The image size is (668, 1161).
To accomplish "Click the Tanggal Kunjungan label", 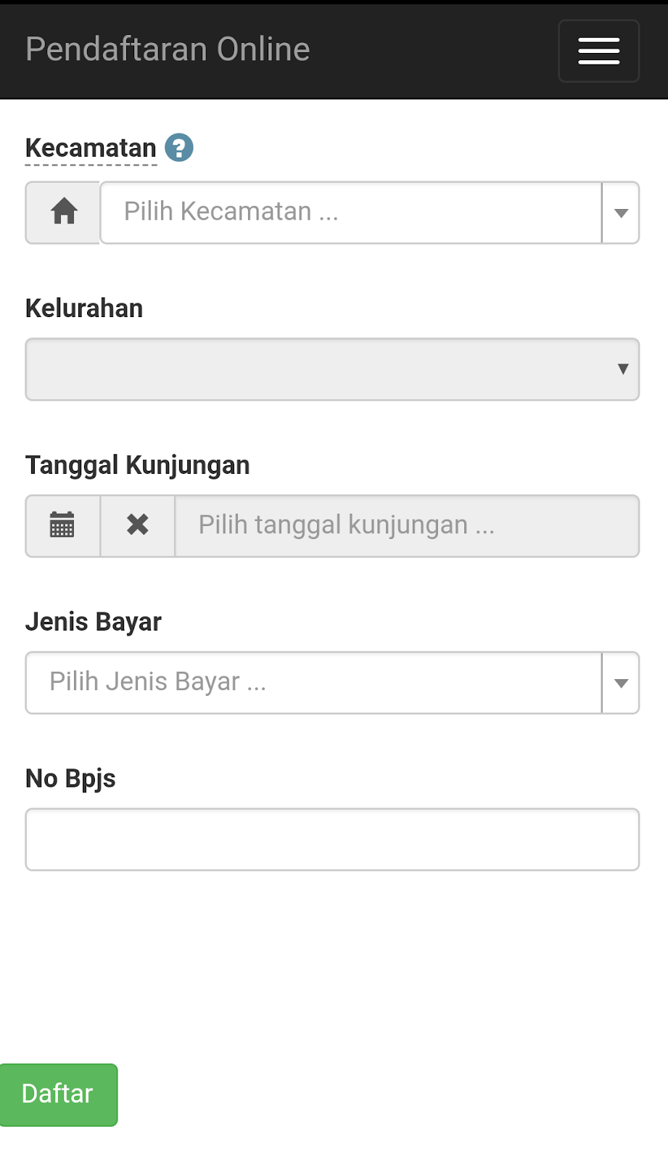I will click(137, 465).
